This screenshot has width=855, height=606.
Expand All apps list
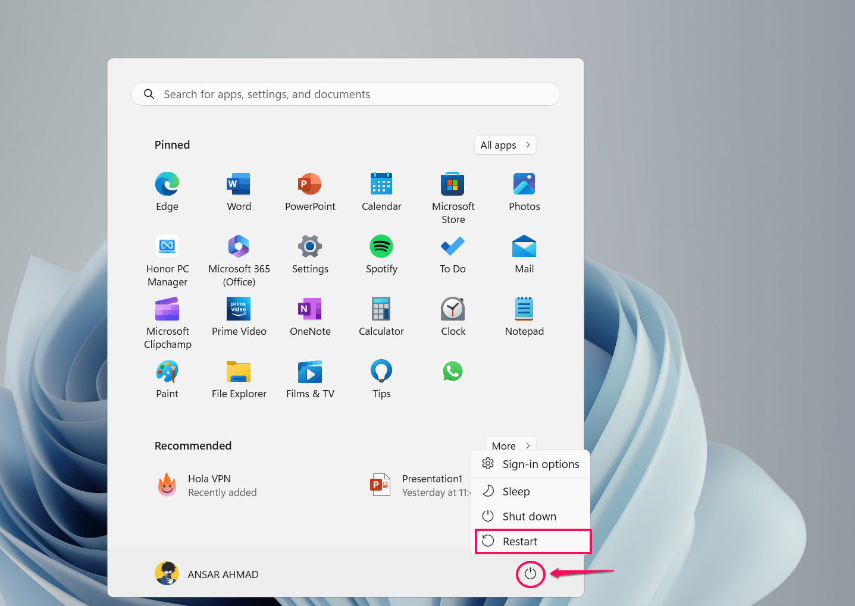coord(505,145)
